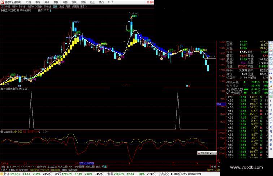The height and width of the screenshot is (176, 273).
Task: Switch to 分时 intraday view
Action: pyautogui.click(x=8, y=7)
